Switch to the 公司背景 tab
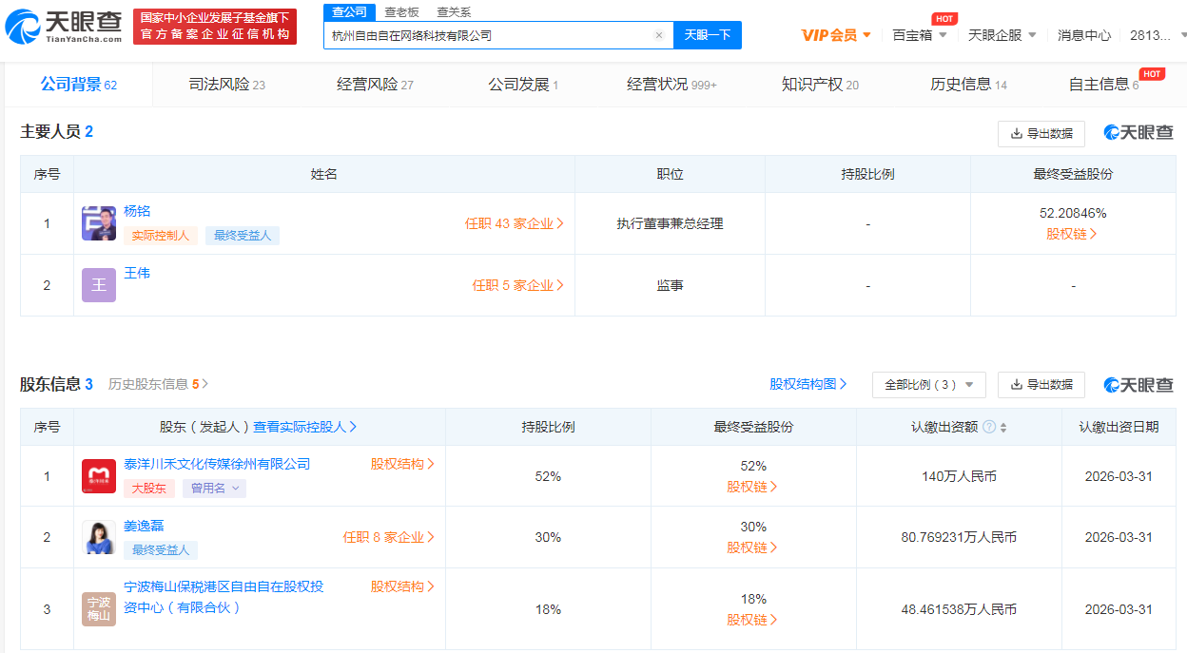 tap(78, 85)
